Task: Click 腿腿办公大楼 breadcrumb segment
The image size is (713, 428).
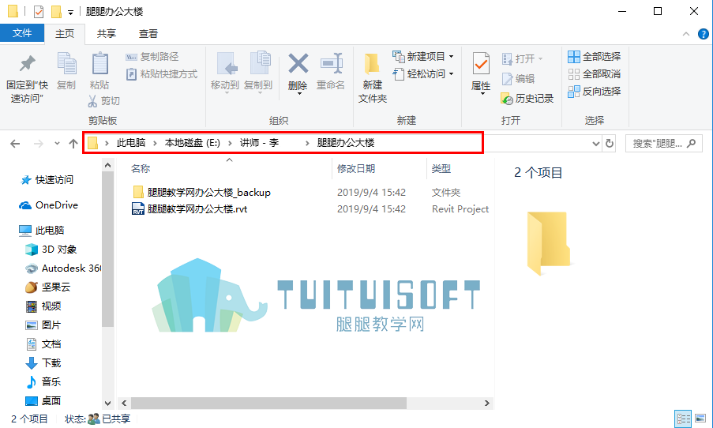Action: (x=346, y=143)
